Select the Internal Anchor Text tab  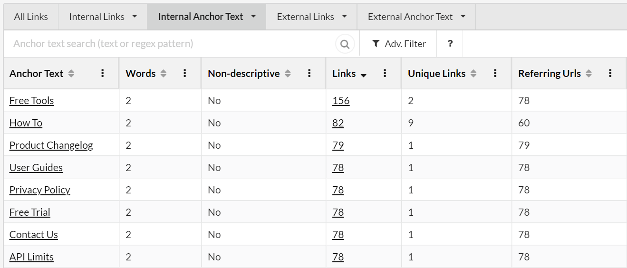click(200, 17)
